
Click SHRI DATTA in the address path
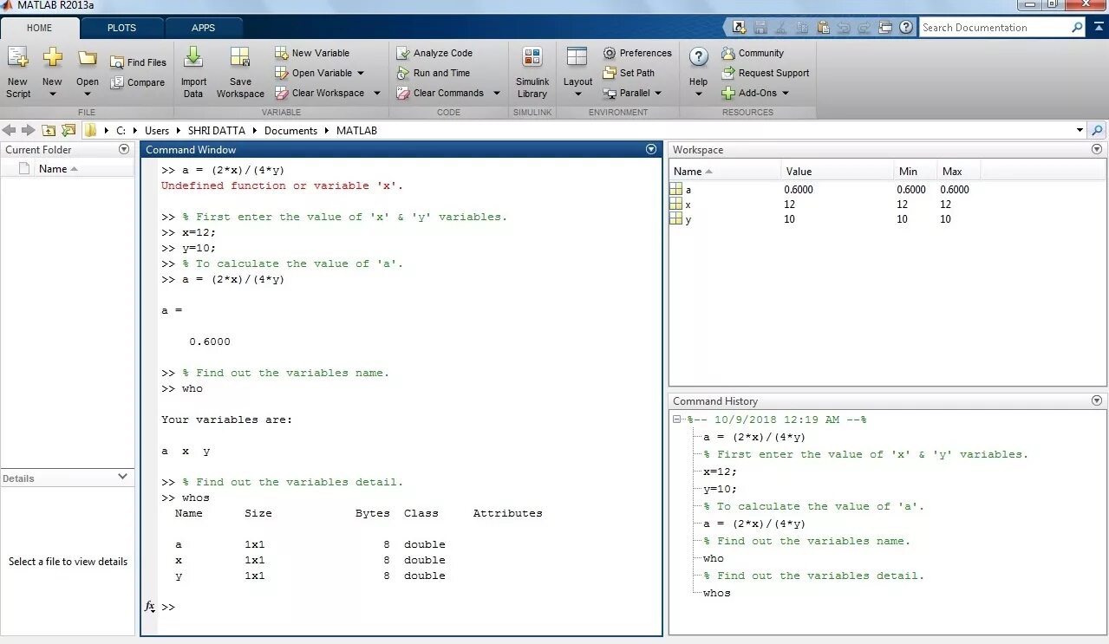point(218,131)
